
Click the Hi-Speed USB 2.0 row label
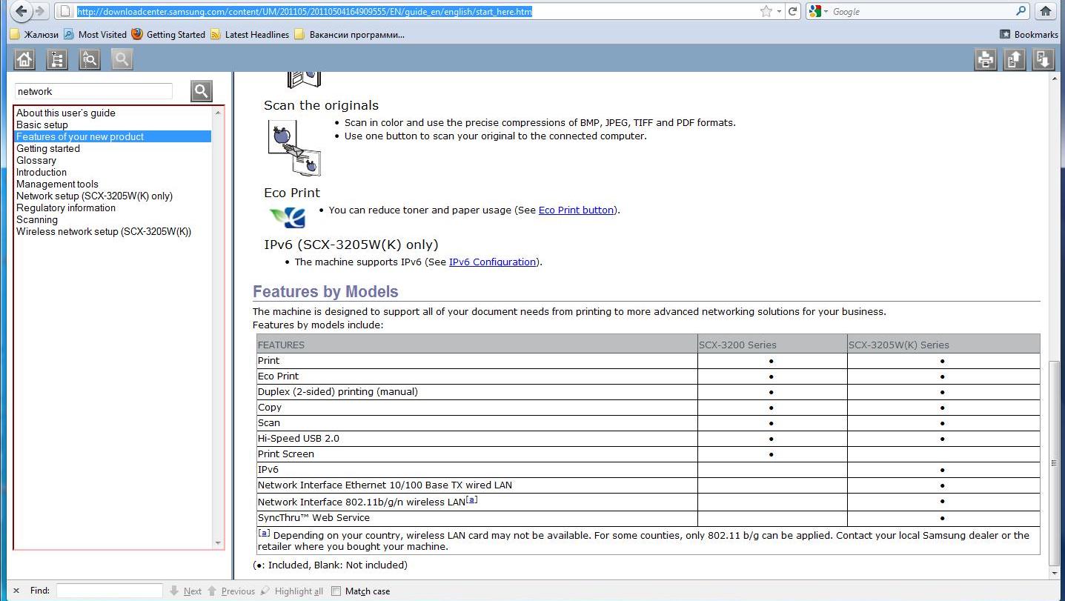(x=298, y=438)
